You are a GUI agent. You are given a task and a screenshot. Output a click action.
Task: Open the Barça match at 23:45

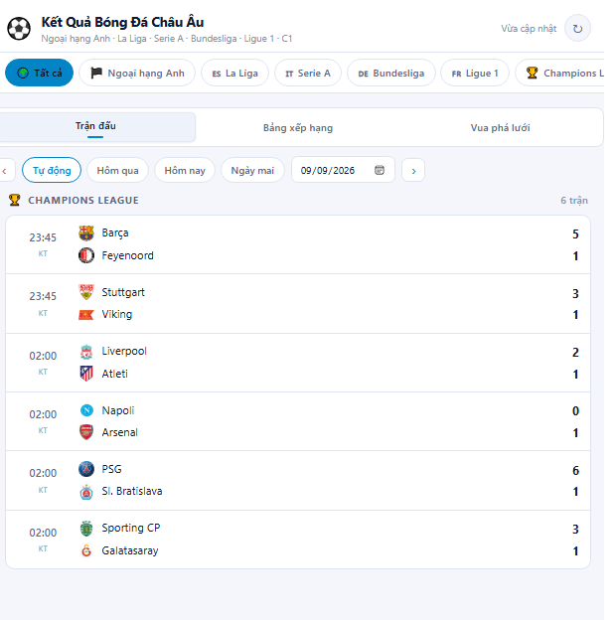(298, 244)
